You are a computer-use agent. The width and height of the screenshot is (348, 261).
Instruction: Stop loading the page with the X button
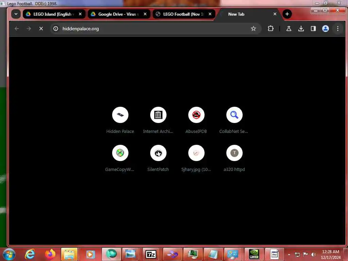41,29
